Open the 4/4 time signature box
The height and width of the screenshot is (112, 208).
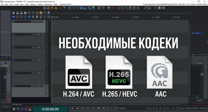pos(160,108)
